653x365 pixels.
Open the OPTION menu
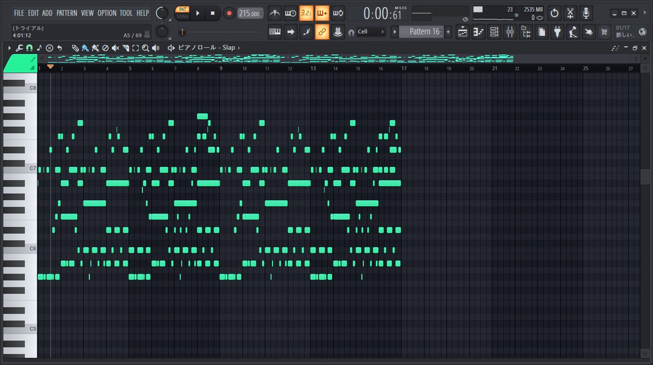coord(107,13)
